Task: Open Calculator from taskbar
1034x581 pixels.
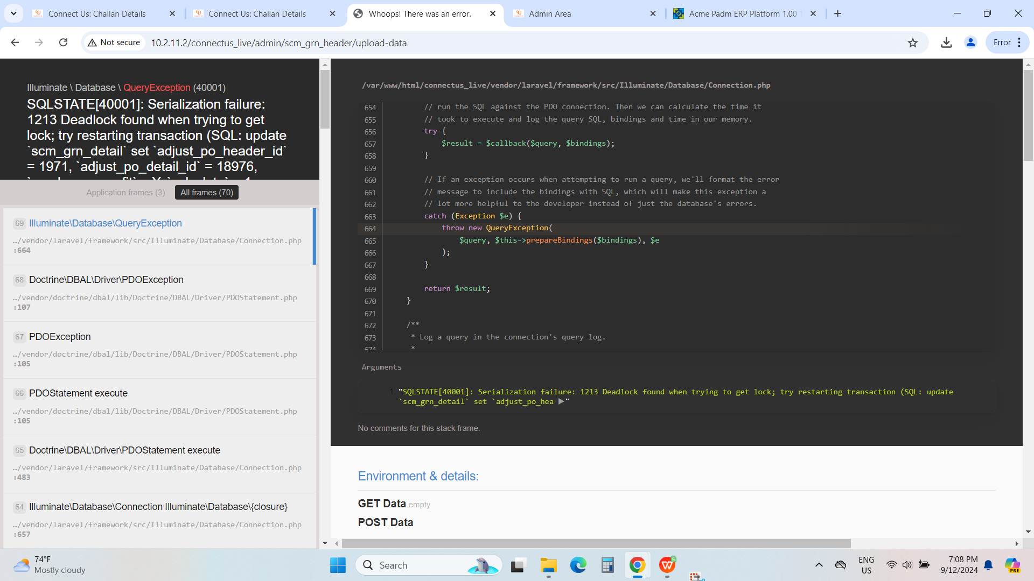Action: (607, 565)
